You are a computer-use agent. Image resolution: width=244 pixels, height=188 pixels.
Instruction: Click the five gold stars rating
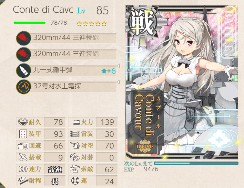(92, 24)
